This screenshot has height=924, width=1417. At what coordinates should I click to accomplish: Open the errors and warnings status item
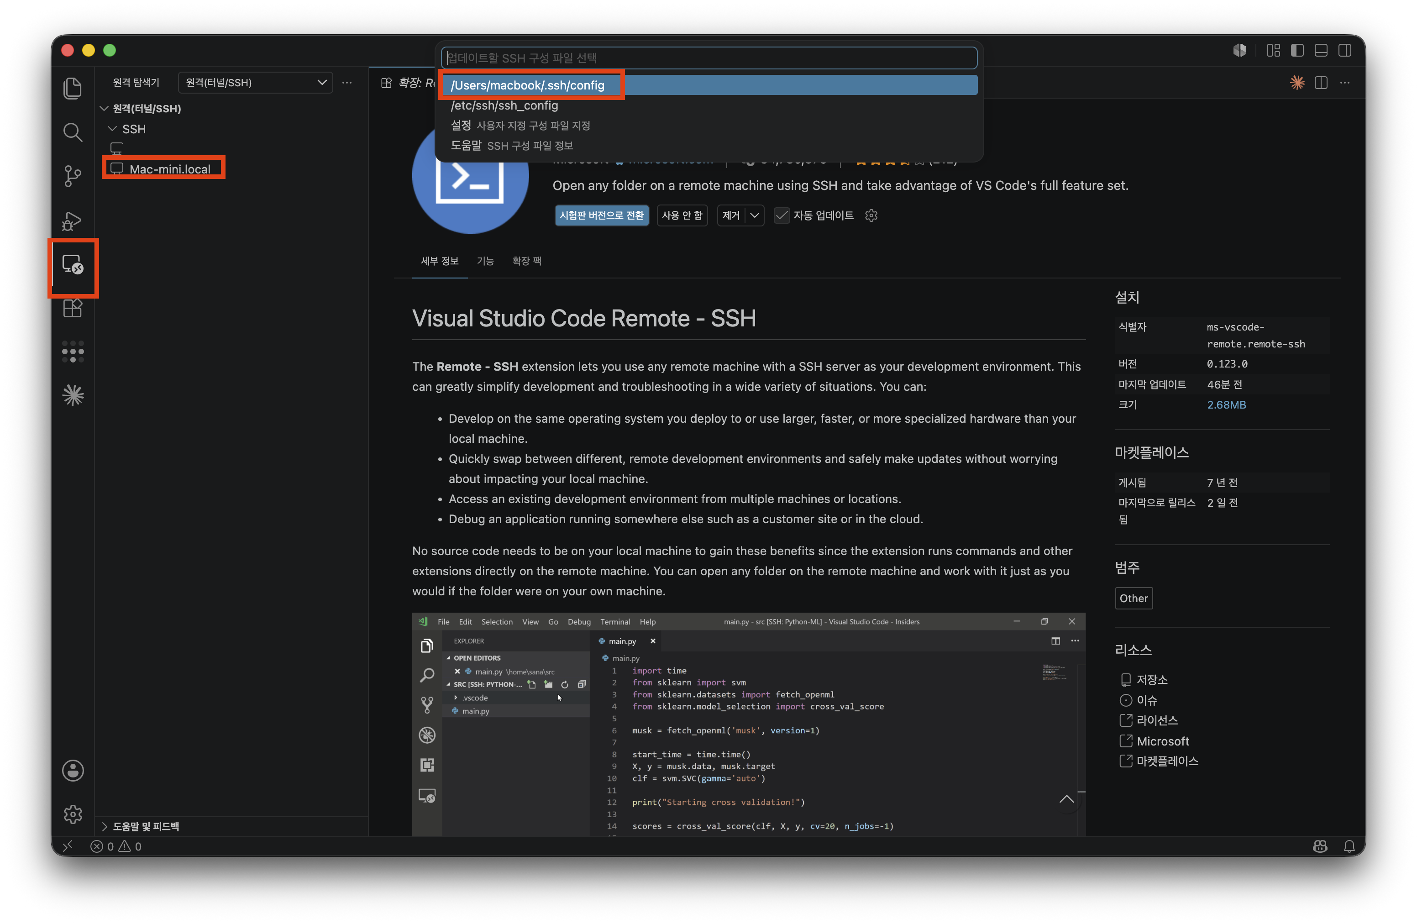pyautogui.click(x=116, y=846)
